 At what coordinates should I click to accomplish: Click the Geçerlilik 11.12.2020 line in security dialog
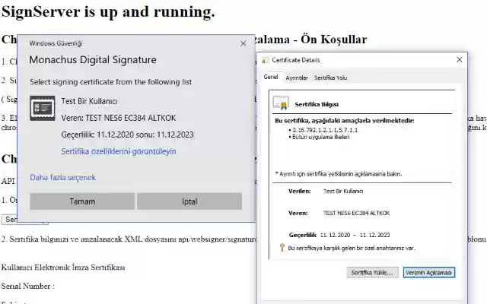[x=127, y=135]
